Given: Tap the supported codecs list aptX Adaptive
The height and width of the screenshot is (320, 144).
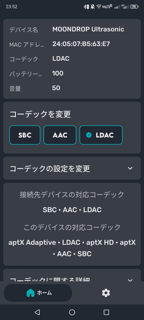Looking at the screenshot, I should click(32, 243).
